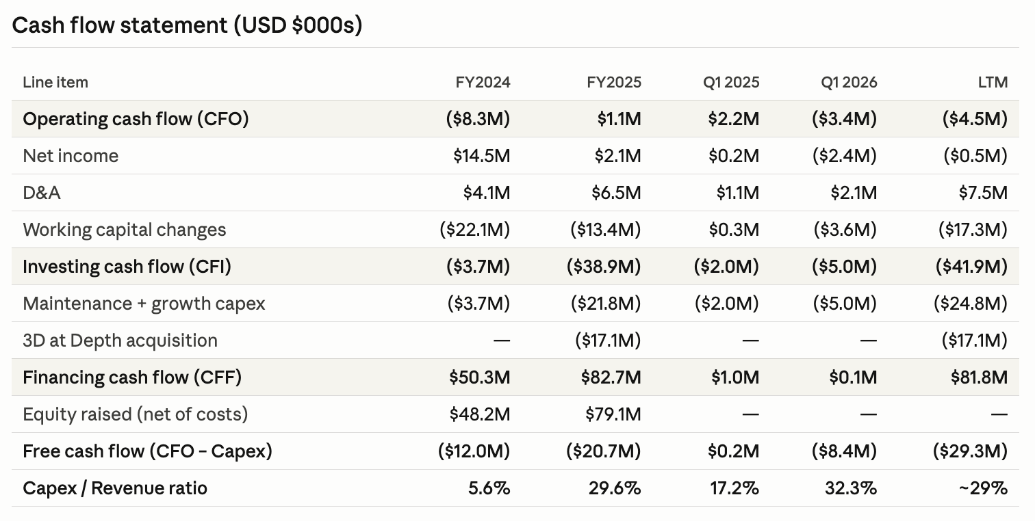Click the Financing cash flow (CFF) label
Image resolution: width=1035 pixels, height=521 pixels.
tap(132, 377)
